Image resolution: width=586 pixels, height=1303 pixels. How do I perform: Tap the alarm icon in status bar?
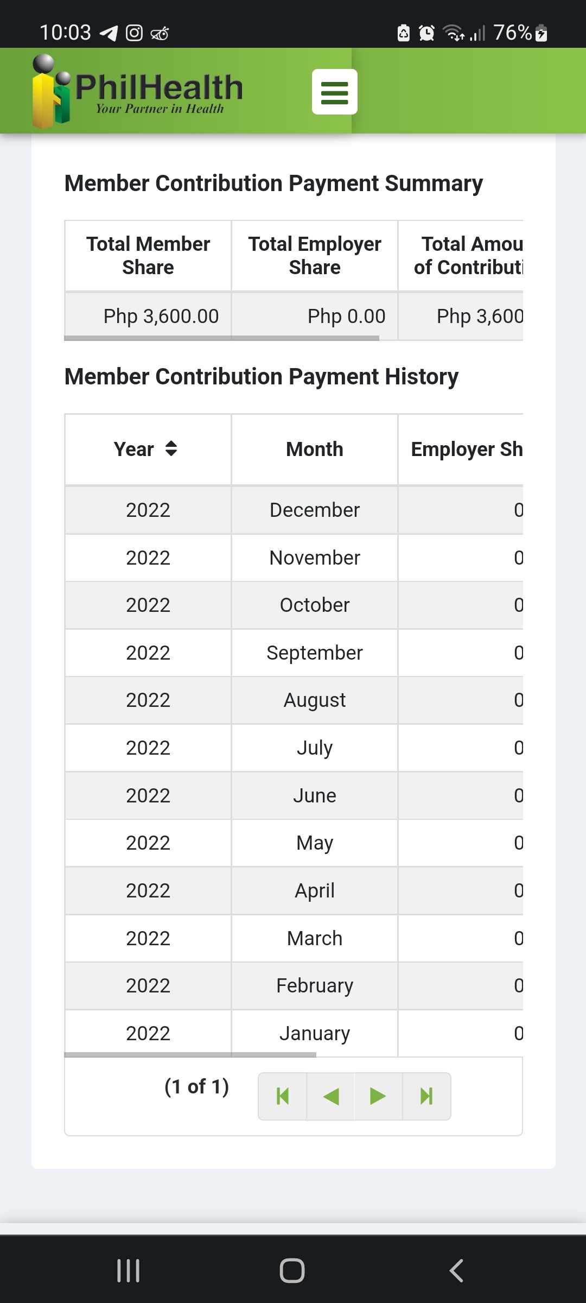(427, 33)
